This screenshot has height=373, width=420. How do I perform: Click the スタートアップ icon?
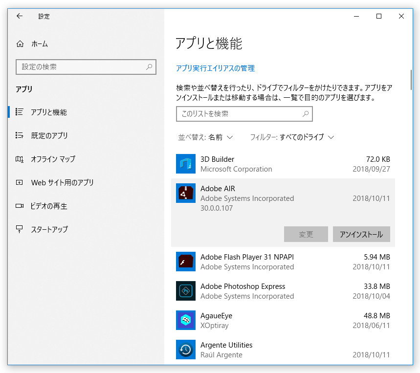coord(19,229)
